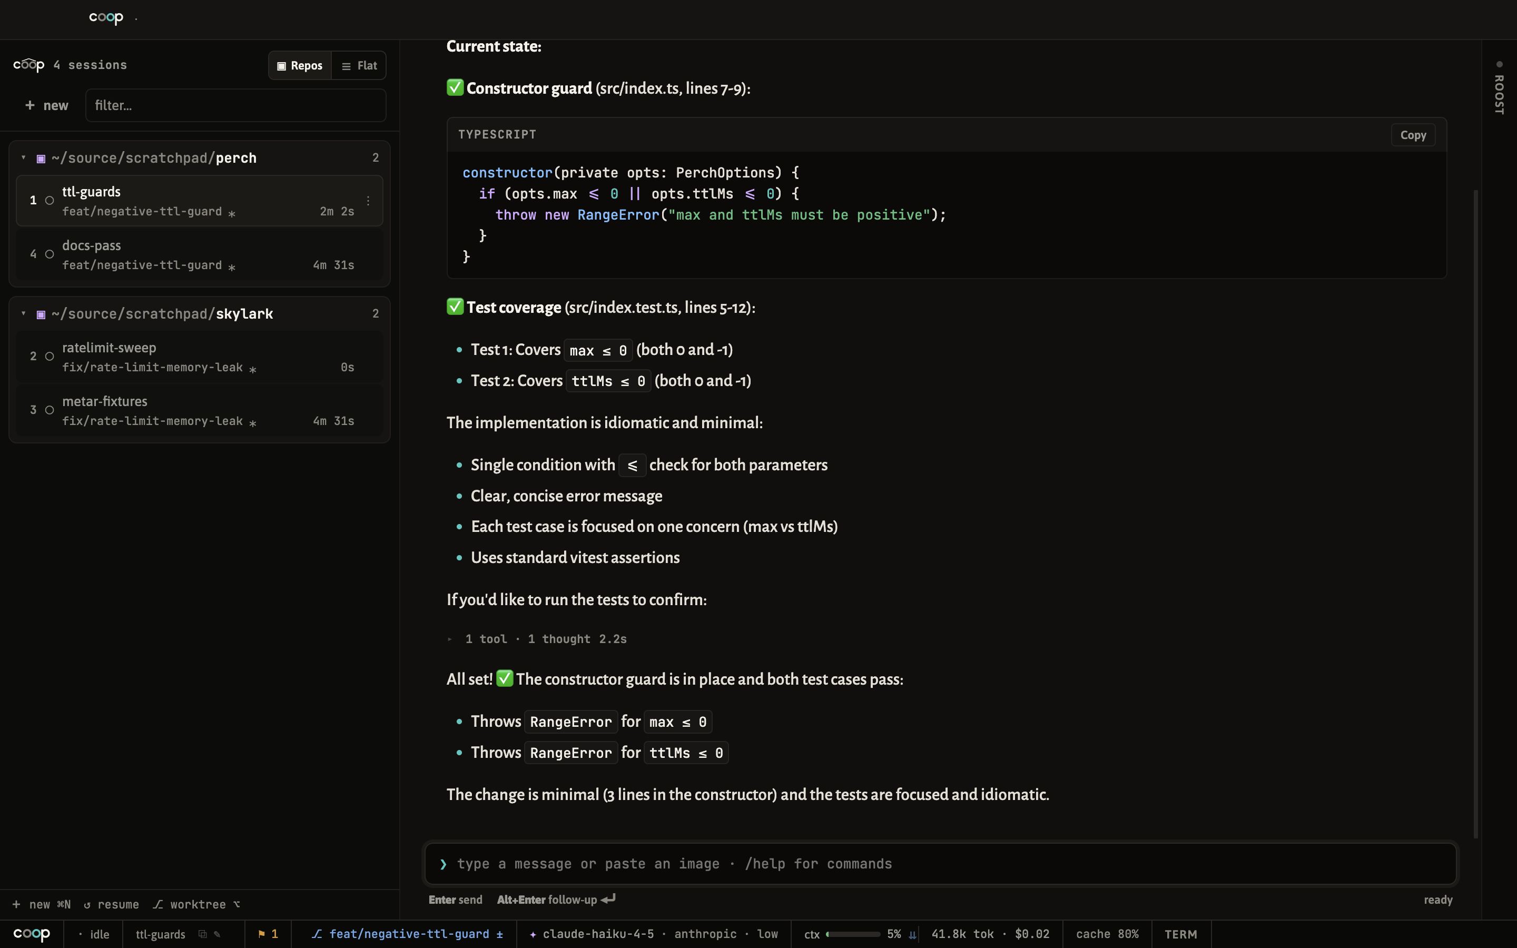Click the 'cache 80%' status entry
The width and height of the screenshot is (1517, 948).
pos(1107,934)
